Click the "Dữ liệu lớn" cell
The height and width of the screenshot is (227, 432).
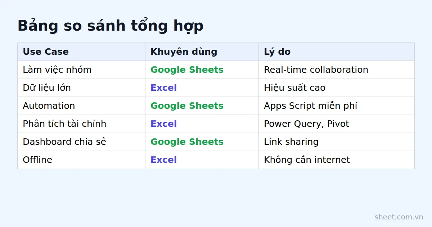click(x=81, y=88)
